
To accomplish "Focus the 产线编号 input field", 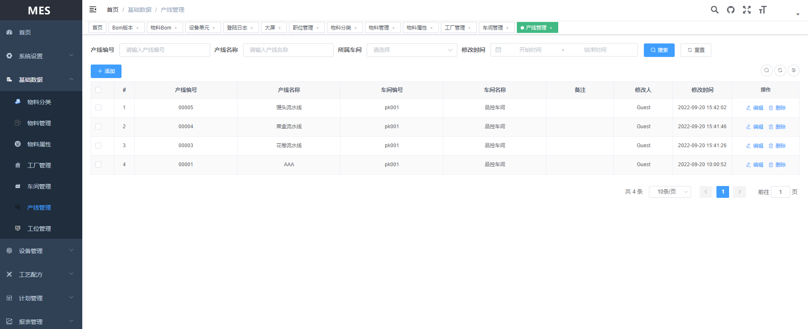I will point(165,50).
